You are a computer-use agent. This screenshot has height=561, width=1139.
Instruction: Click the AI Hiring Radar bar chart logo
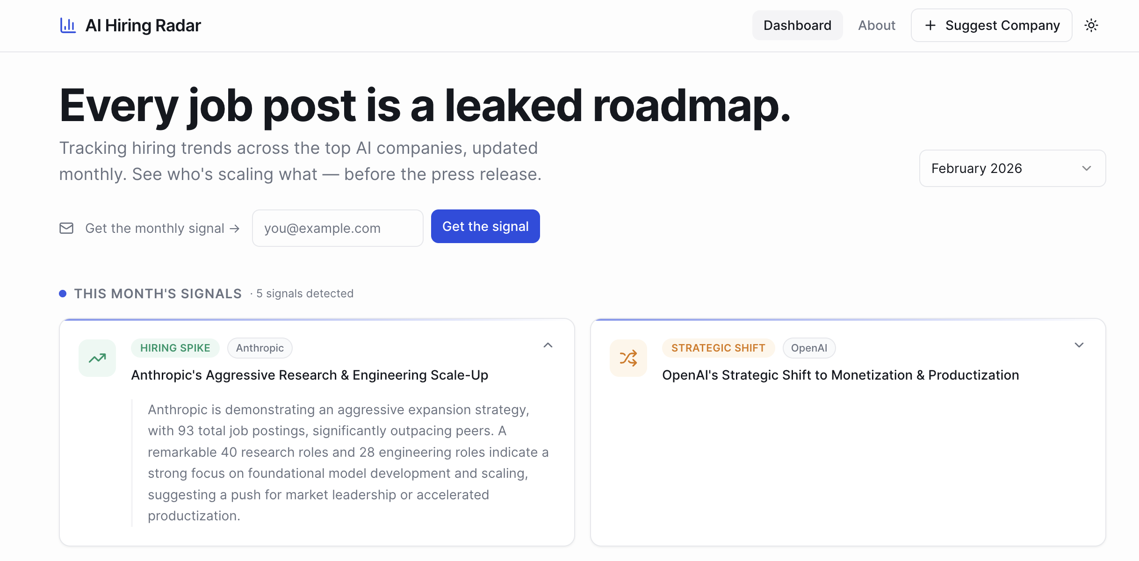coord(67,25)
